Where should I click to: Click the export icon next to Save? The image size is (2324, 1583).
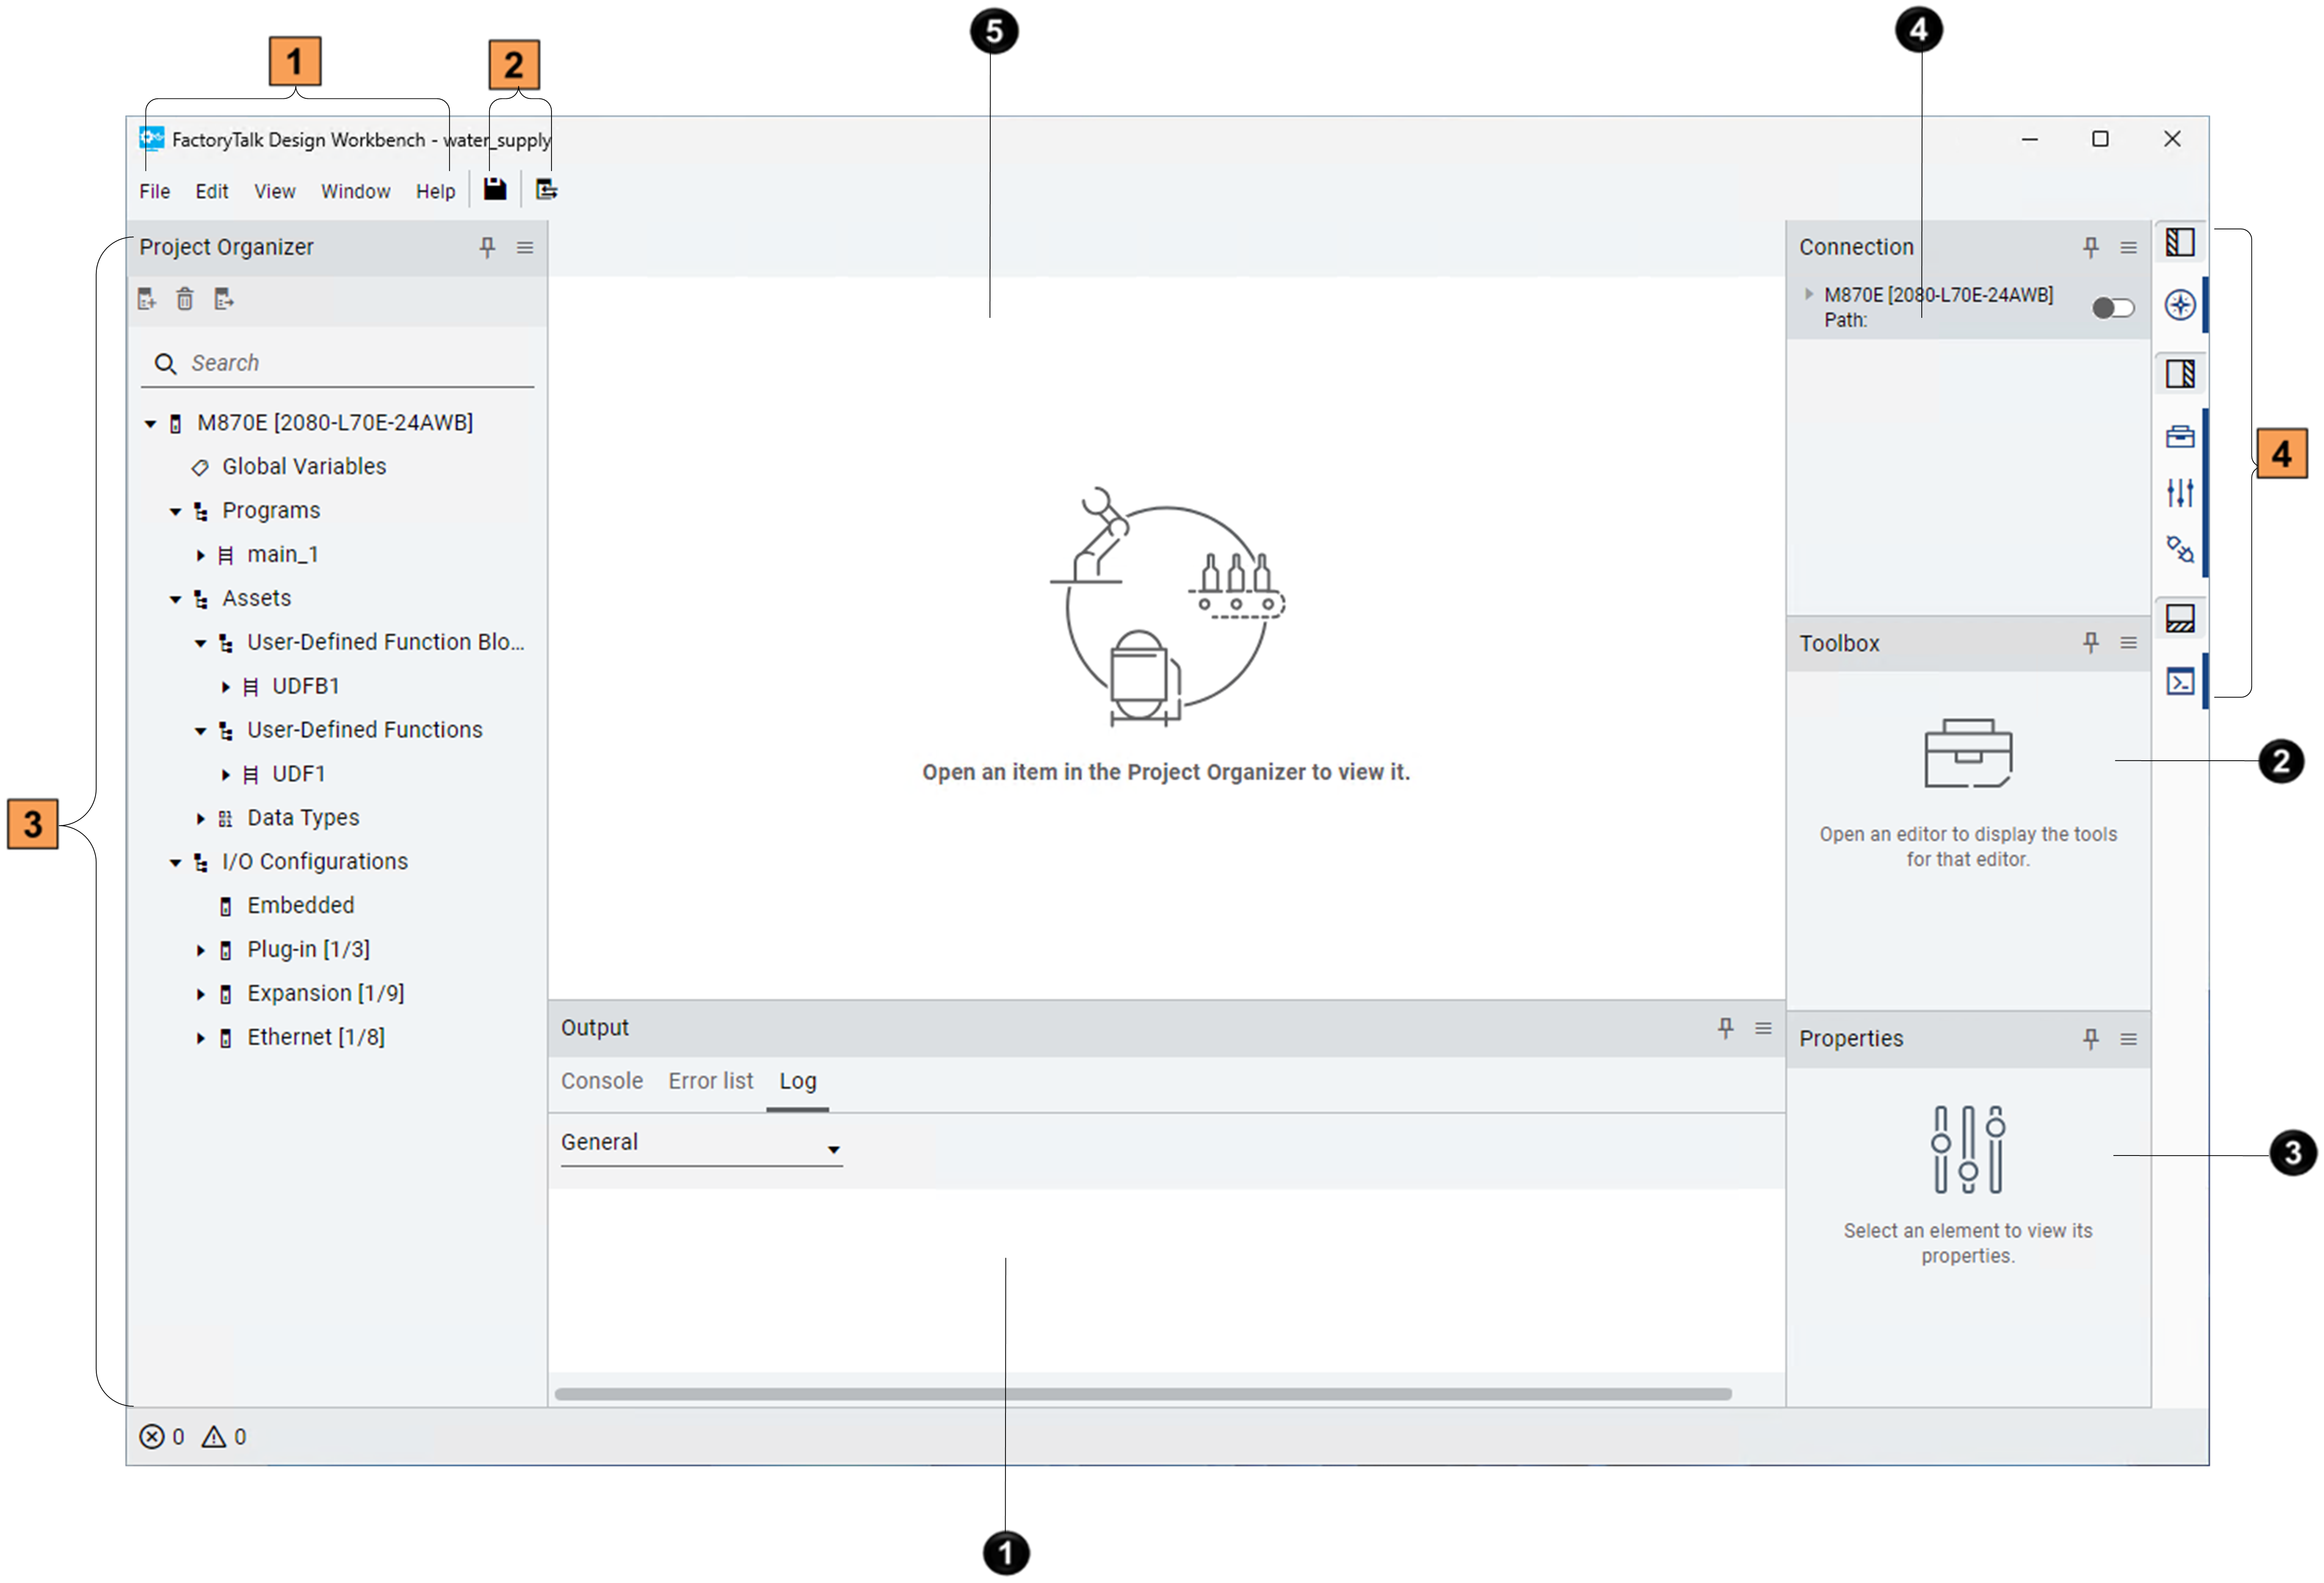tap(546, 189)
